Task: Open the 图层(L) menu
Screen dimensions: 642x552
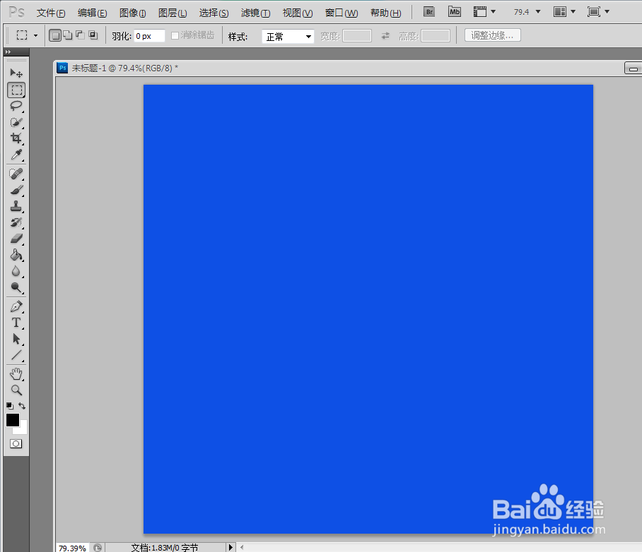Action: pyautogui.click(x=173, y=13)
